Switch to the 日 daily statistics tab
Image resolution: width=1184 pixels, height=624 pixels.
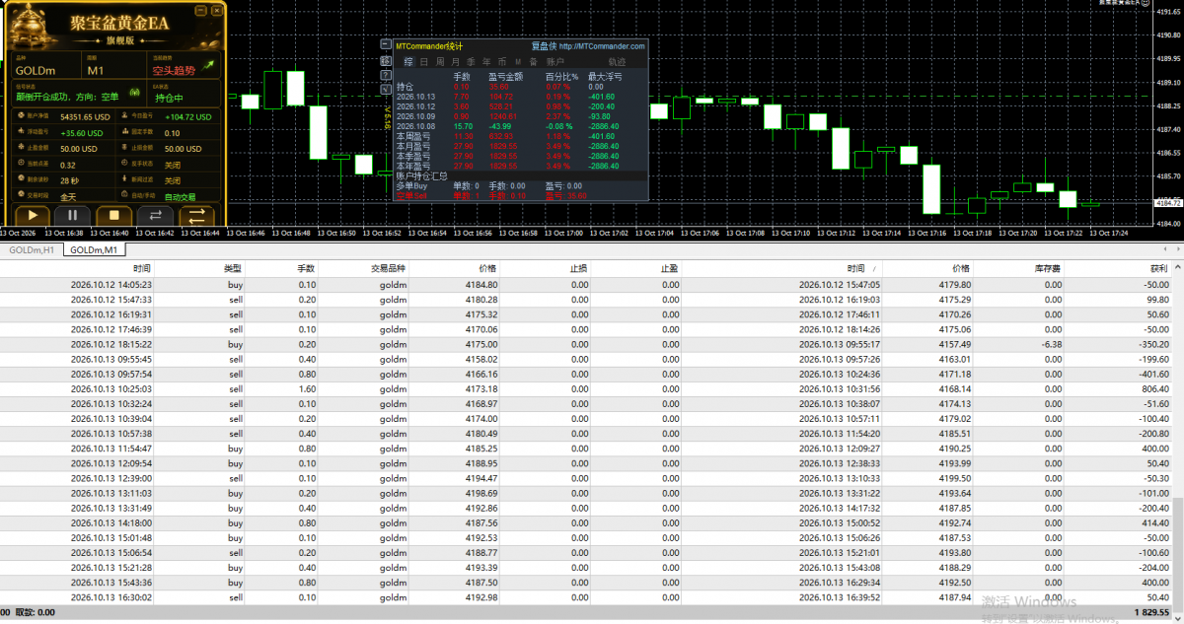424,61
